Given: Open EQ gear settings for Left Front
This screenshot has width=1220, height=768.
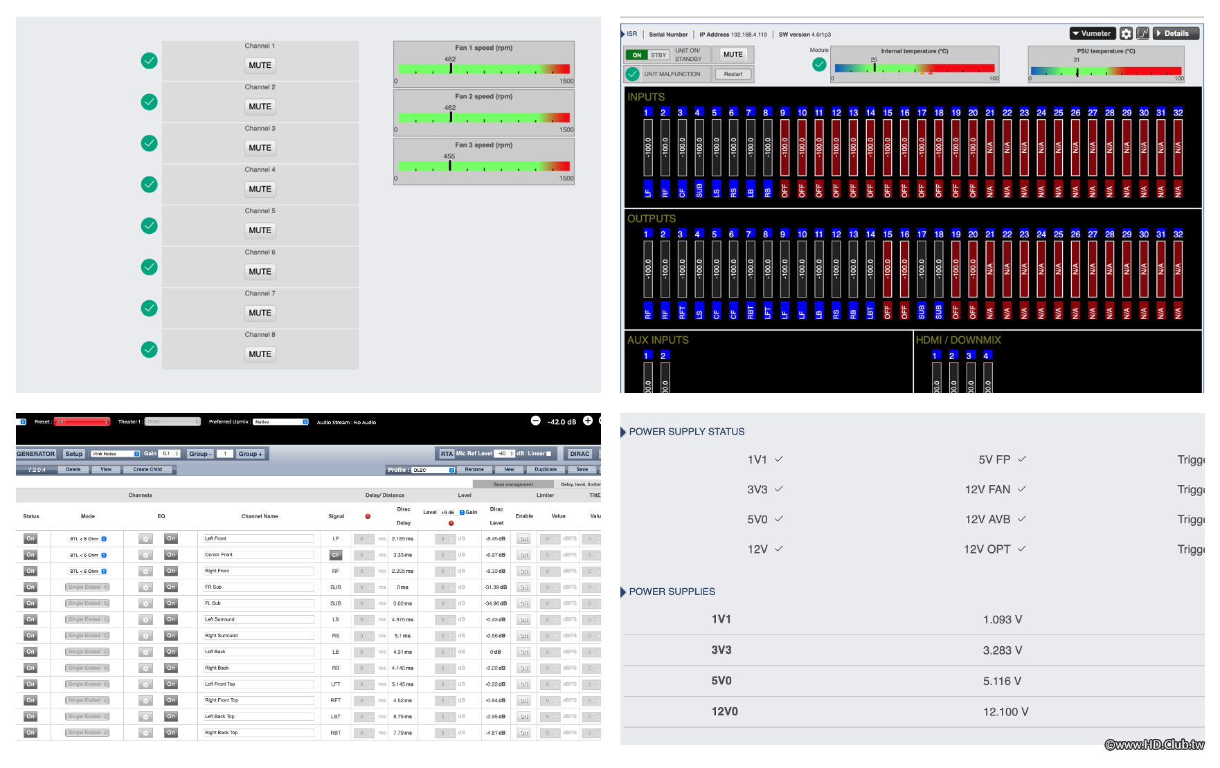Looking at the screenshot, I should [145, 538].
